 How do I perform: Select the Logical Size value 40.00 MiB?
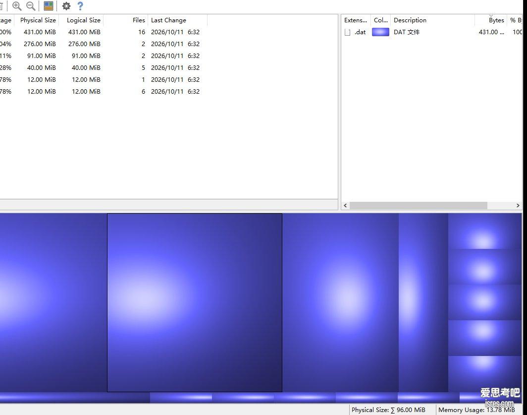pos(86,67)
